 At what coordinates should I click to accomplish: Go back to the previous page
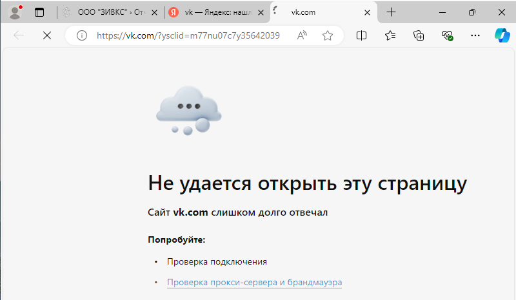[19, 35]
